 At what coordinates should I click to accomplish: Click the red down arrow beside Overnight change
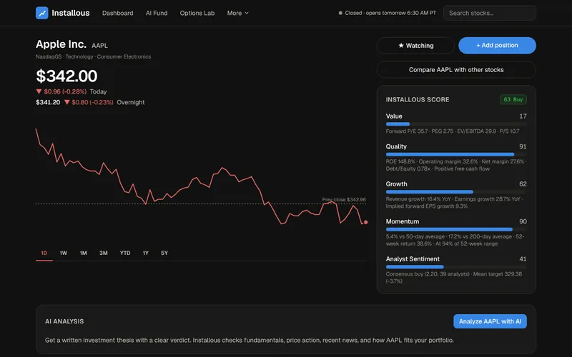[66, 102]
